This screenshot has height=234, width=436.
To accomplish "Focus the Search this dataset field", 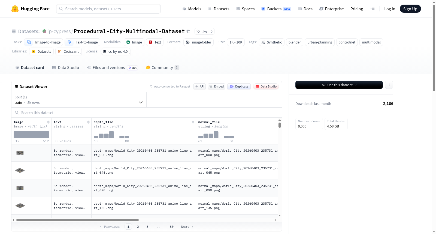I will point(147,113).
